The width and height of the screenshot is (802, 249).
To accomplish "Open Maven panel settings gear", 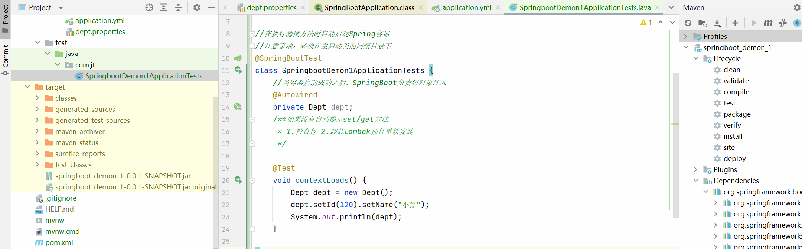I will [x=797, y=7].
